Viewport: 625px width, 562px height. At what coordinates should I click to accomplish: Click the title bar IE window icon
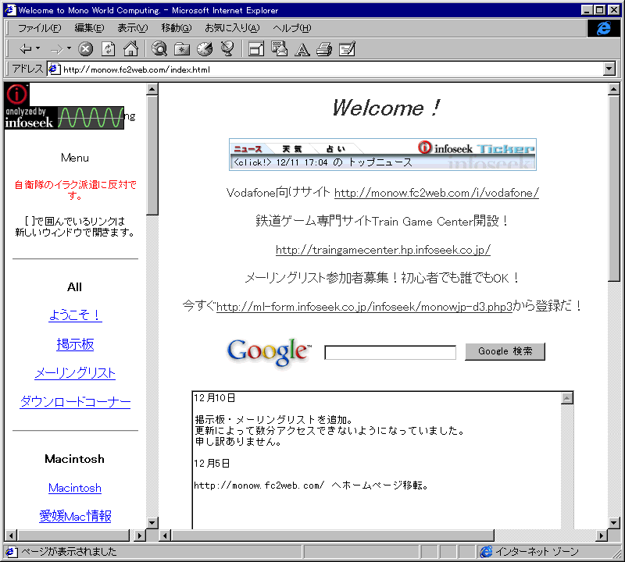(10, 10)
